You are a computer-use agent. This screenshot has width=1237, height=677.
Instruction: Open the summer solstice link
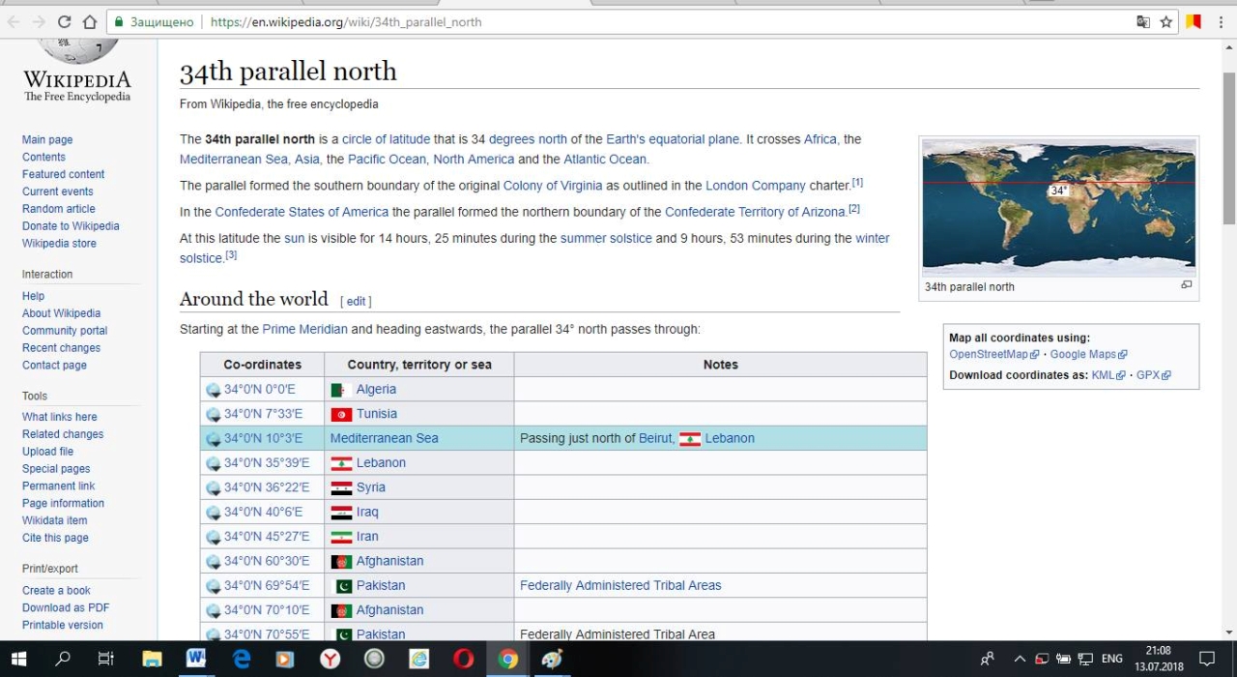tap(606, 238)
